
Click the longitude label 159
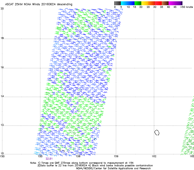(x=116, y=156)
